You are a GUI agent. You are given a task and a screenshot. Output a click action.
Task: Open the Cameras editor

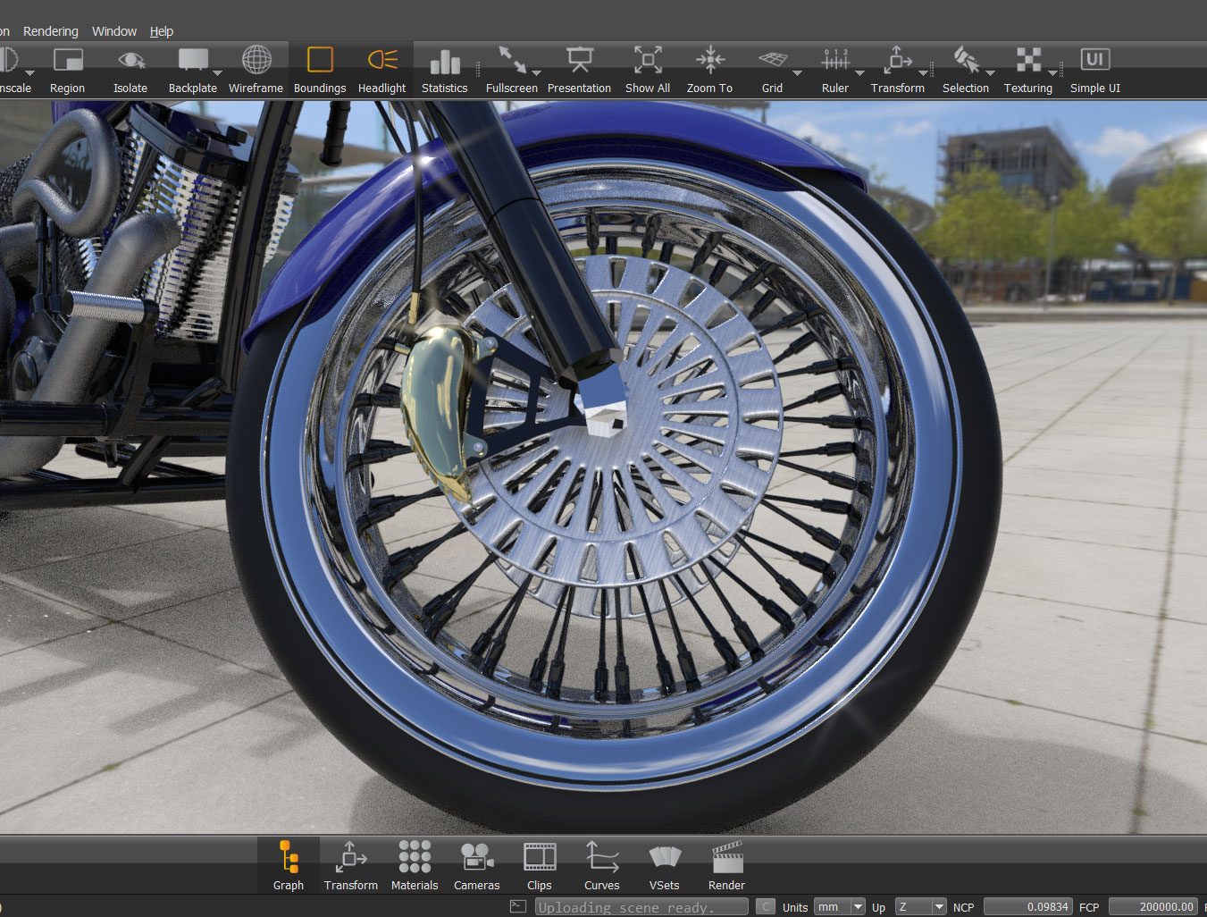(476, 858)
